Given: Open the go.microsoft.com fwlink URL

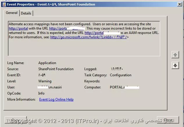Looking at the screenshot, I should coord(88,37).
